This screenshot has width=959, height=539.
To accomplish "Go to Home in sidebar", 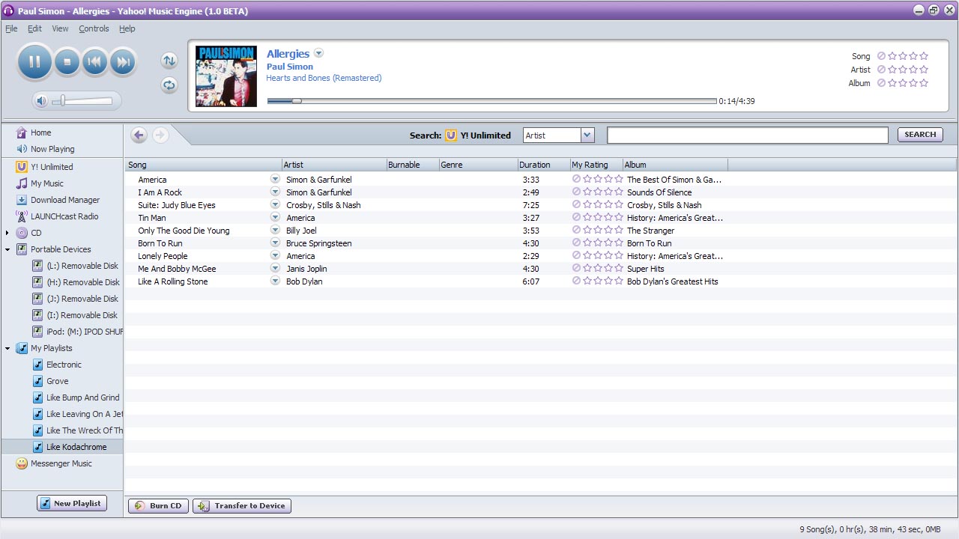I will 40,133.
